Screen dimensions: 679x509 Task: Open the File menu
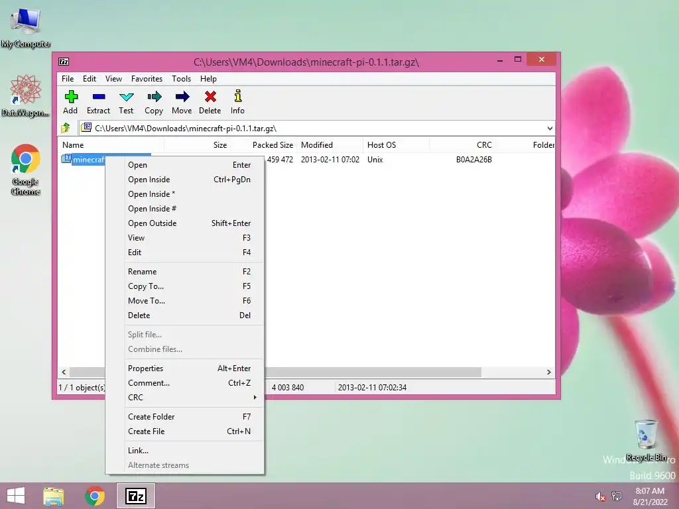point(68,79)
